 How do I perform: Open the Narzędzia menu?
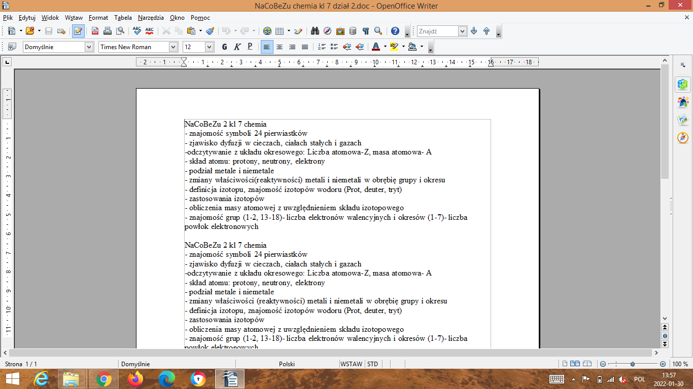click(x=151, y=17)
